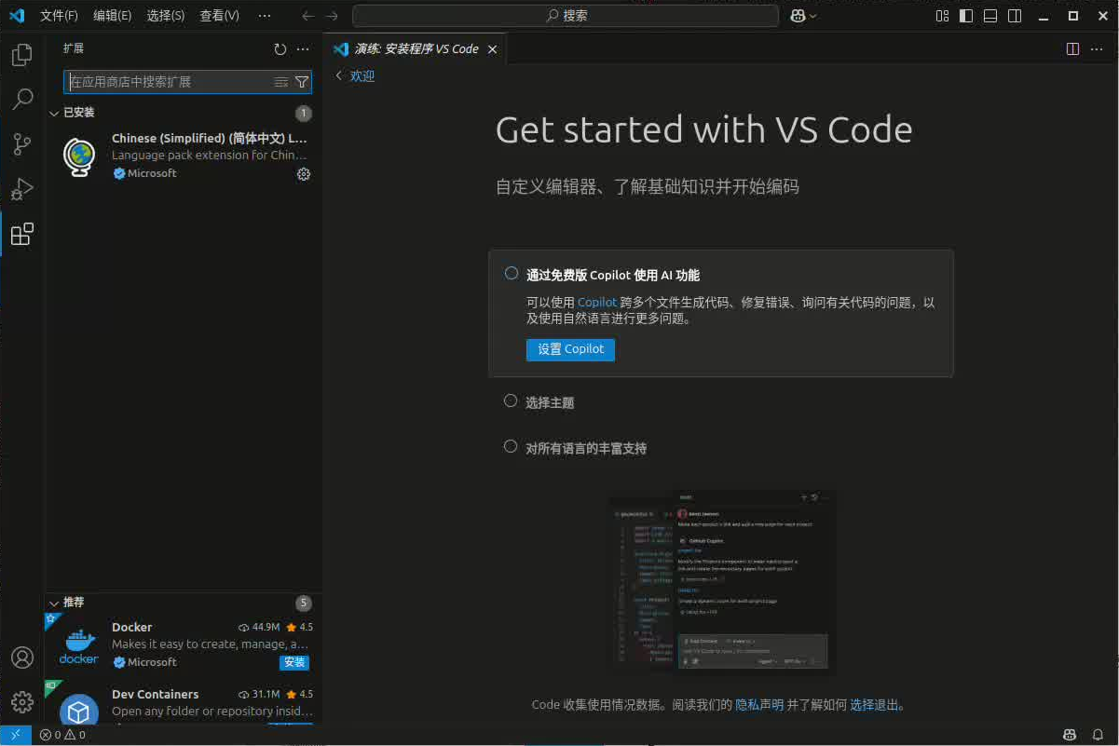Image resolution: width=1119 pixels, height=746 pixels.
Task: Open the extension filter funnel
Action: [302, 82]
